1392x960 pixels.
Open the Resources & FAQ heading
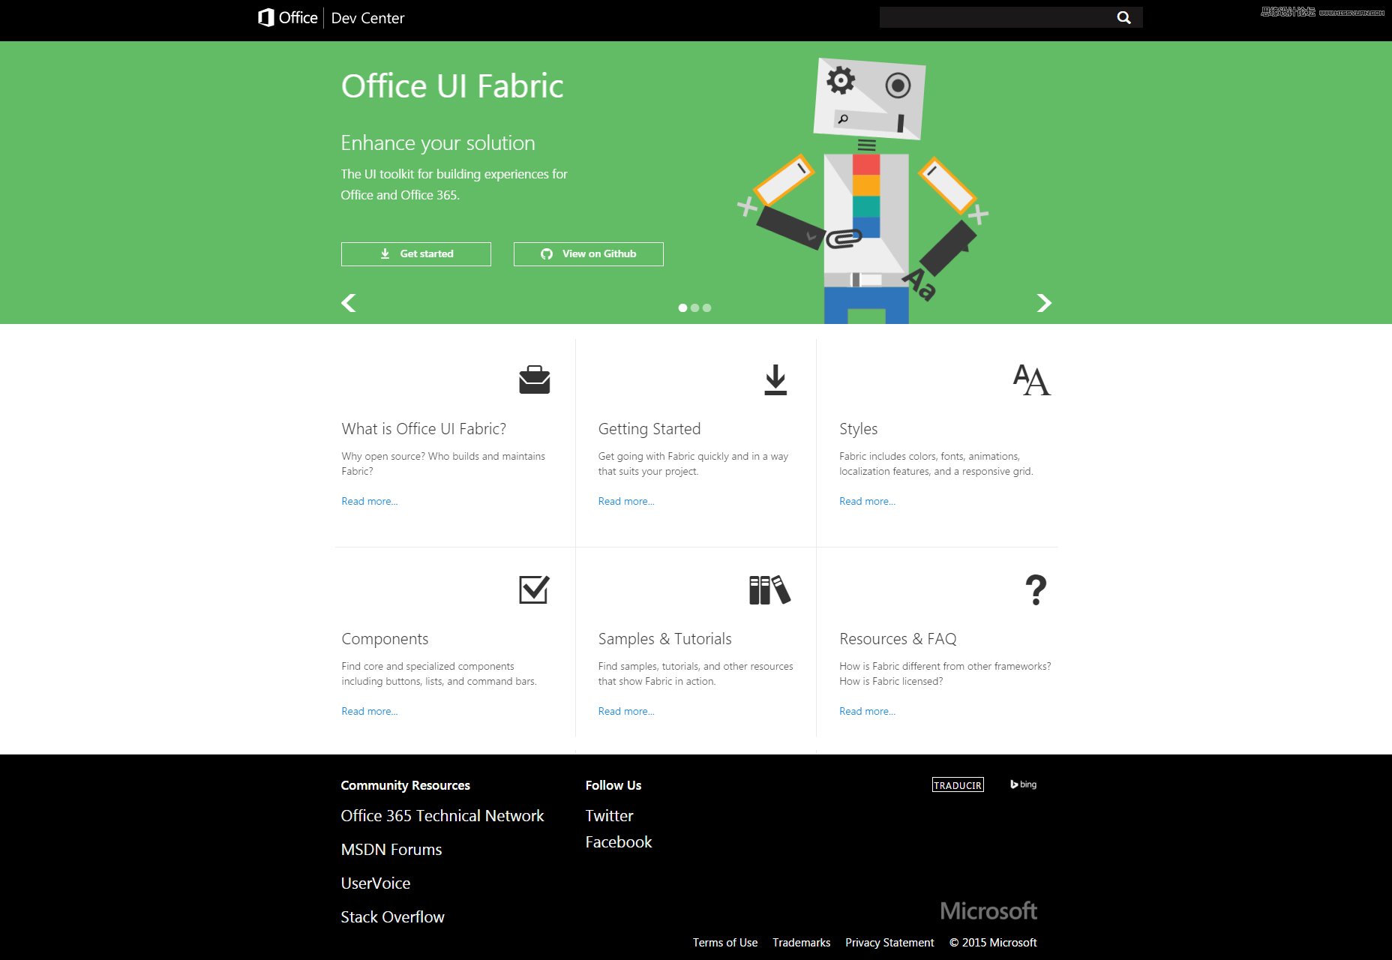pyautogui.click(x=898, y=639)
